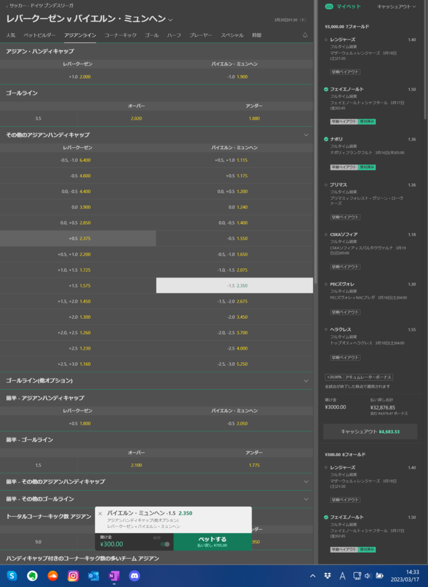This screenshot has height=587, width=428.
Task: Cash out for ¥4,683.53
Action: pyautogui.click(x=370, y=432)
